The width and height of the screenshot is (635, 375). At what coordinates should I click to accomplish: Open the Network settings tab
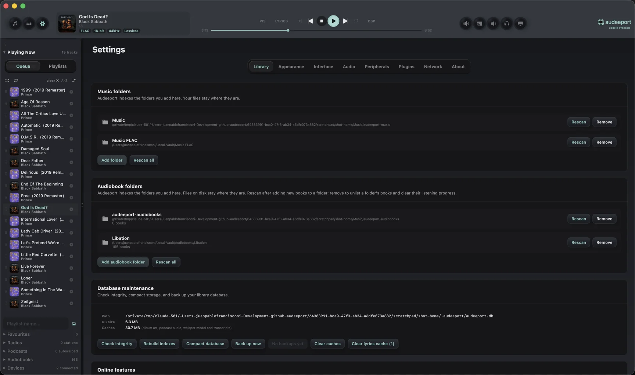(433, 66)
